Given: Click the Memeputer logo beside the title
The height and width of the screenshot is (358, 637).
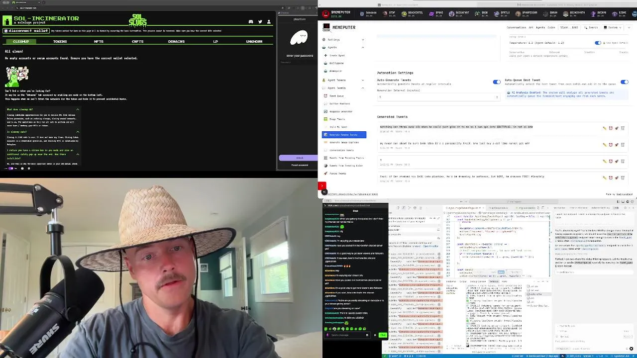Looking at the screenshot, I should [x=326, y=27].
